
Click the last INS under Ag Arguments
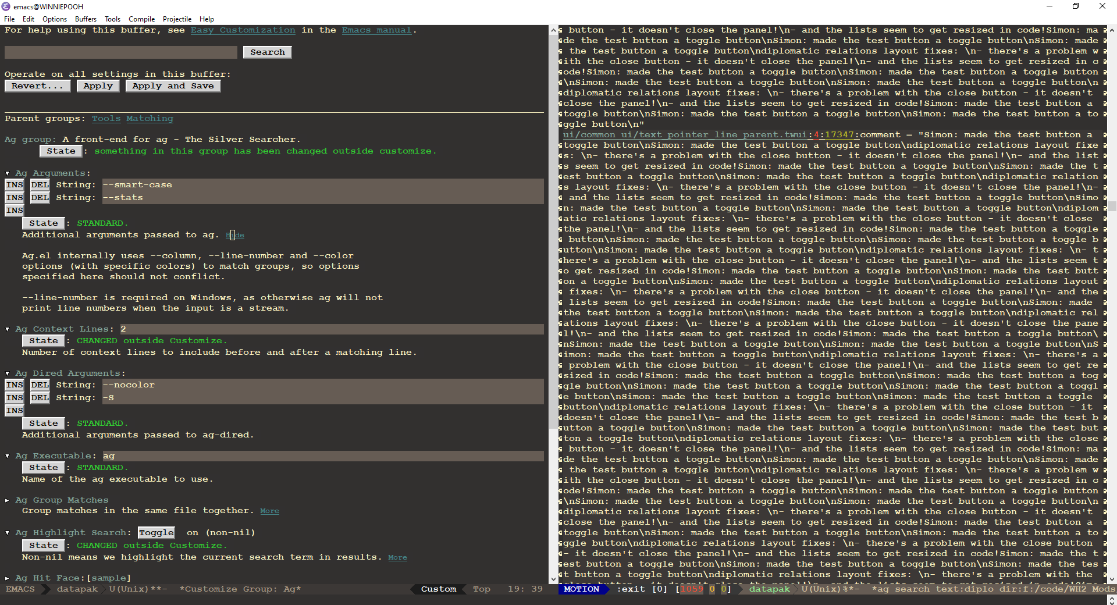click(x=15, y=211)
